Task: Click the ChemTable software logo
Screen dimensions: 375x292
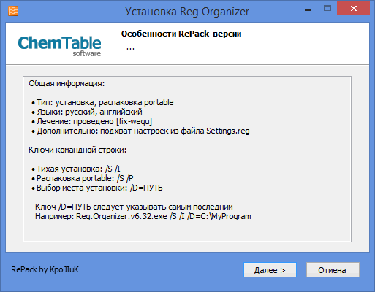Action: pos(59,46)
